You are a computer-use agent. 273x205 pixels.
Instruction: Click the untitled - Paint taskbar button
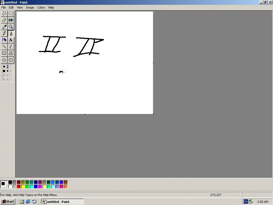tap(62, 202)
